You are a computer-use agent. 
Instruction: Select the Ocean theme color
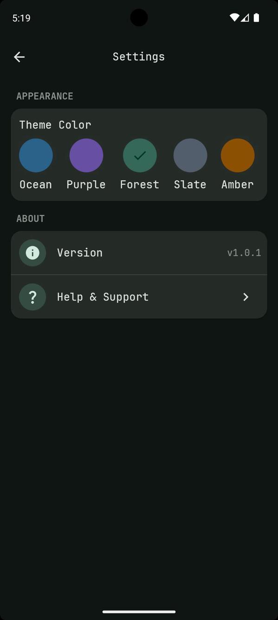(x=36, y=155)
